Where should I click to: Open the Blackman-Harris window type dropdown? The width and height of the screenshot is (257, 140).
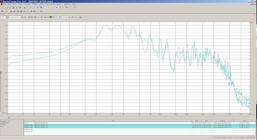coord(22,17)
